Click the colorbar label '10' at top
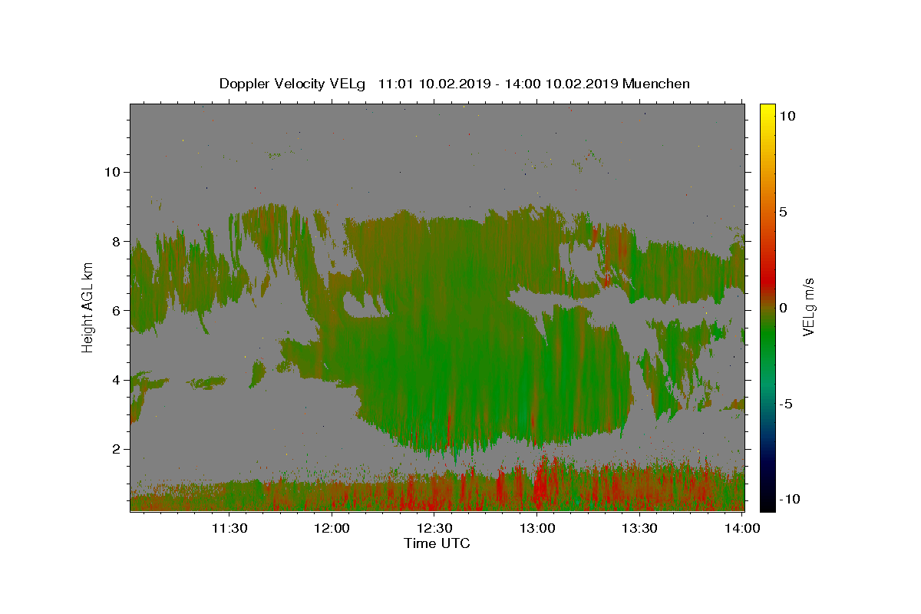Screen dimensions: 921x614 click(x=787, y=116)
